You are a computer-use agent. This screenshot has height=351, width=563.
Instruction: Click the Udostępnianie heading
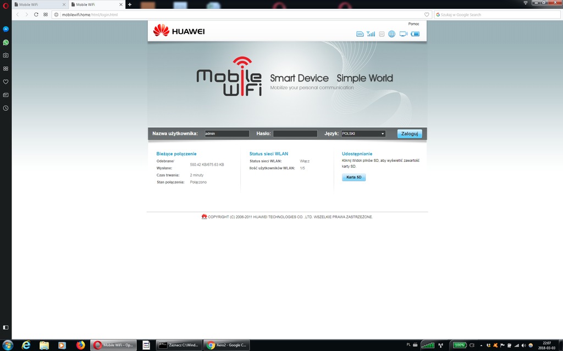[357, 154]
